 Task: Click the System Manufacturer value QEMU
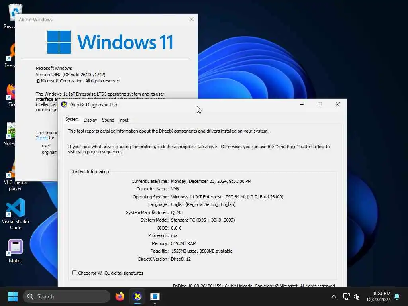177,213
